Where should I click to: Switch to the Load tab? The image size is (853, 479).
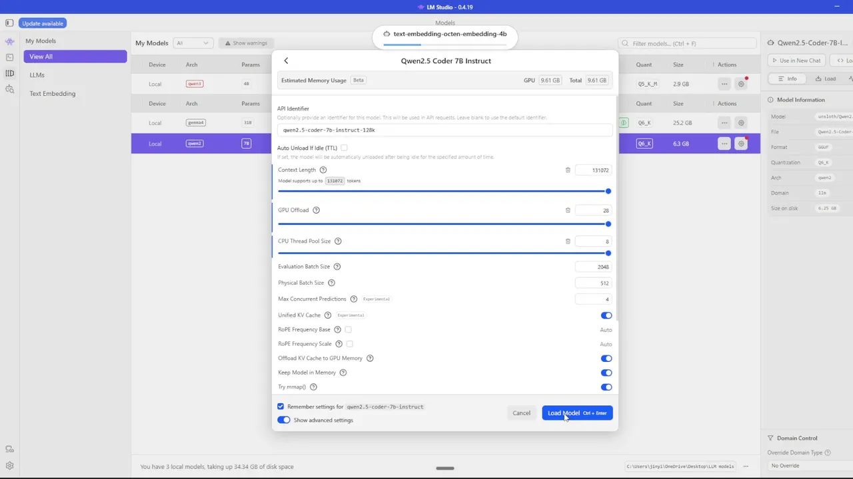click(825, 79)
